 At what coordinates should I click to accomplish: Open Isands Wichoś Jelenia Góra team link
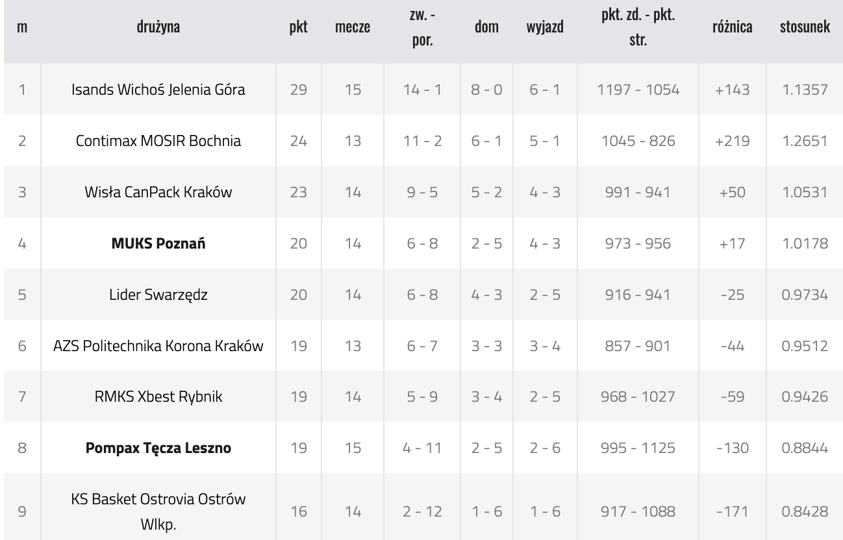pos(158,90)
